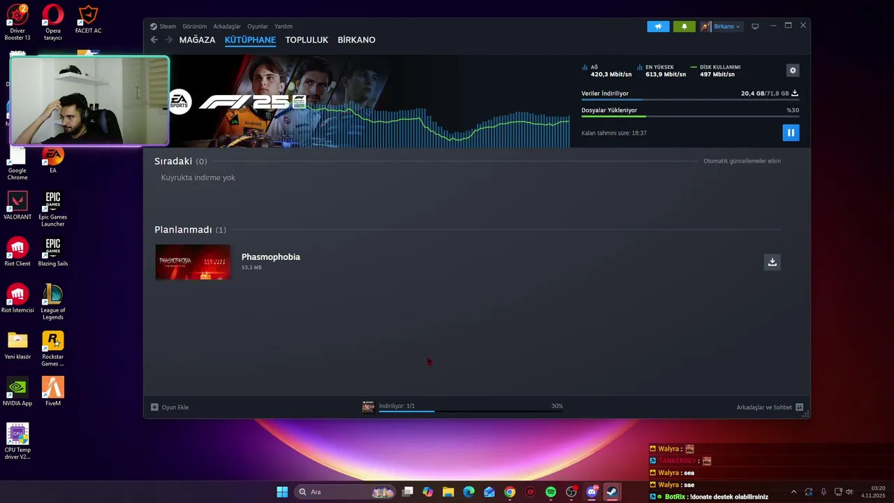Click the 20,4 GB download size text
894x503 pixels.
752,94
